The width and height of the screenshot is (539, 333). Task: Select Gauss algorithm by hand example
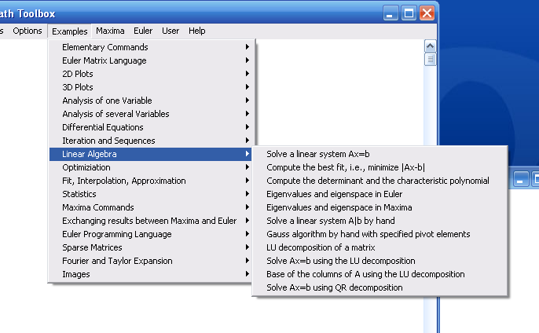[x=368, y=234]
